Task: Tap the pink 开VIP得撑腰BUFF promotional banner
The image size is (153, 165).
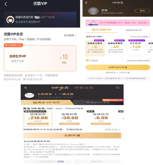Action: click(118, 23)
